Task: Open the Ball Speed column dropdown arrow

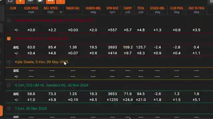Action: 61,12
